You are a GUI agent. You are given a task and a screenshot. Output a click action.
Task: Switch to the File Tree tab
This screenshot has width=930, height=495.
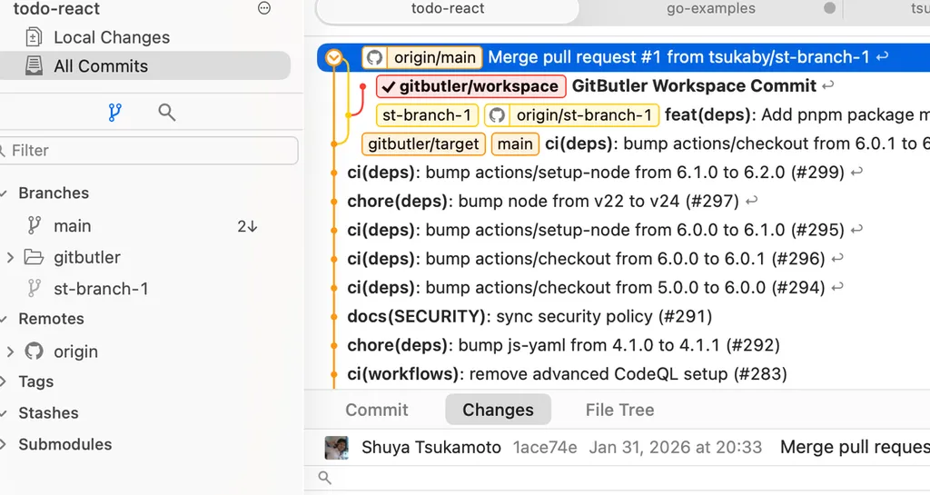619,410
